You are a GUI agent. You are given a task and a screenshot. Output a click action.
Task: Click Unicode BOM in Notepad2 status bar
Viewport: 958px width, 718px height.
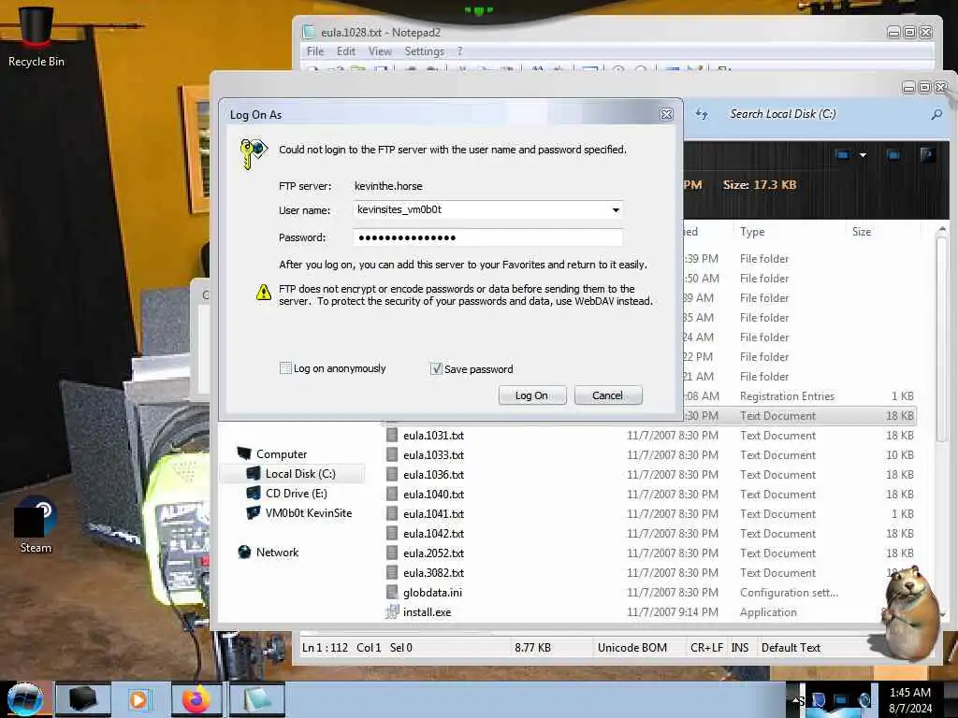[x=632, y=648]
